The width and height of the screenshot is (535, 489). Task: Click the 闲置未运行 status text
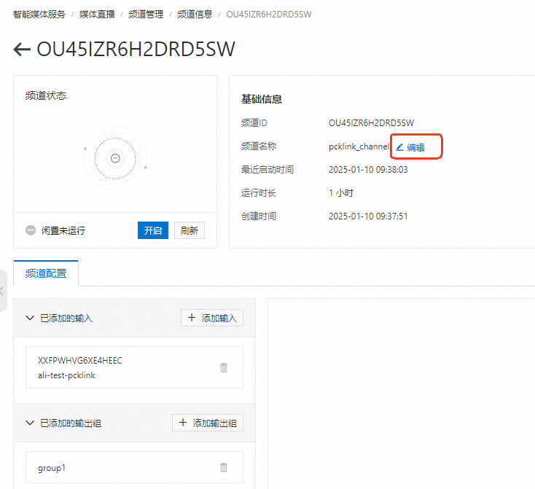point(63,231)
